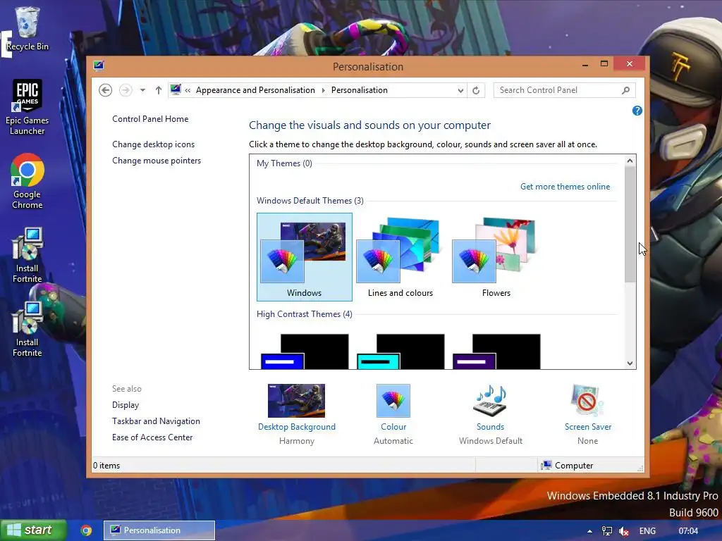Click the address bar Control Panel icon
Viewport: 722px width, 541px height.
(176, 89)
